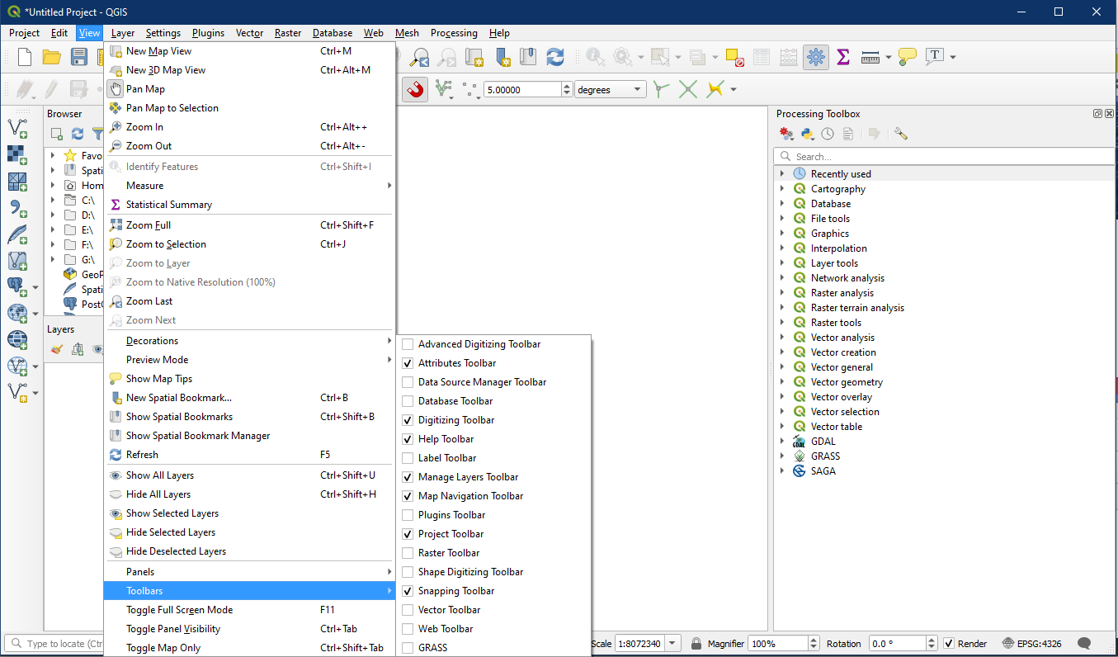Click EPSG:4326 CRS button in status bar

(x=1035, y=644)
